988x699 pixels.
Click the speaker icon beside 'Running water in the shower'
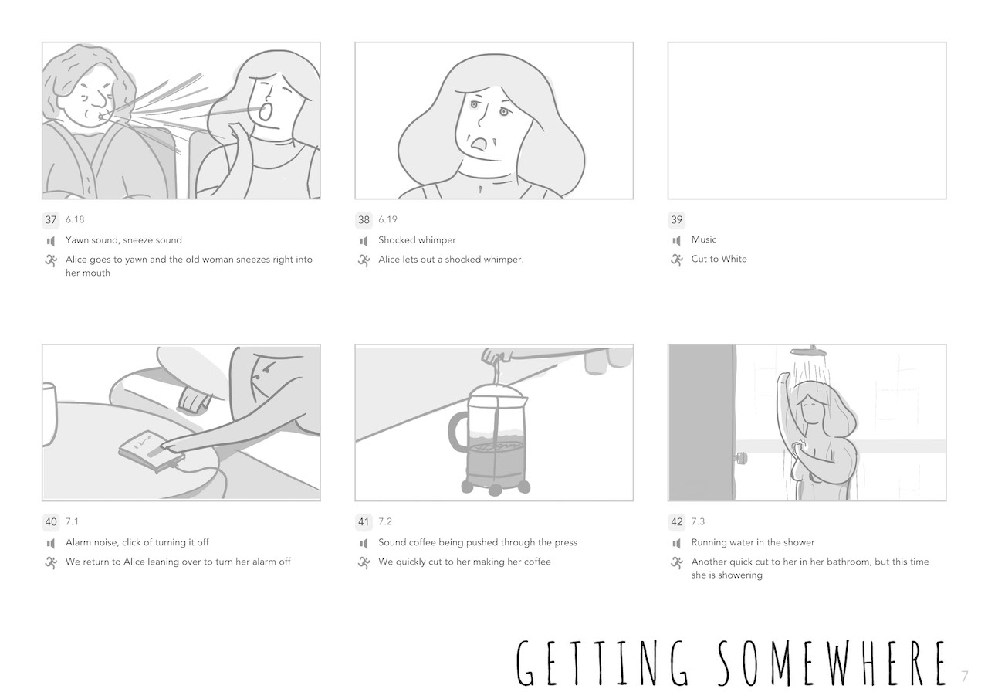coord(677,543)
